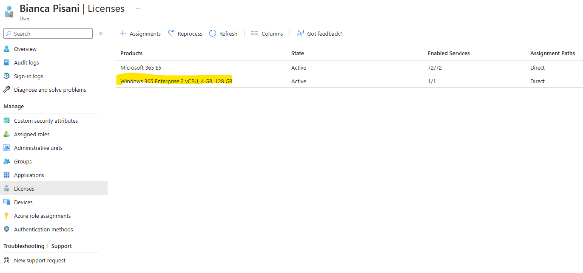583x273 pixels.
Task: Click the 72/72 enabled services value
Action: point(435,68)
